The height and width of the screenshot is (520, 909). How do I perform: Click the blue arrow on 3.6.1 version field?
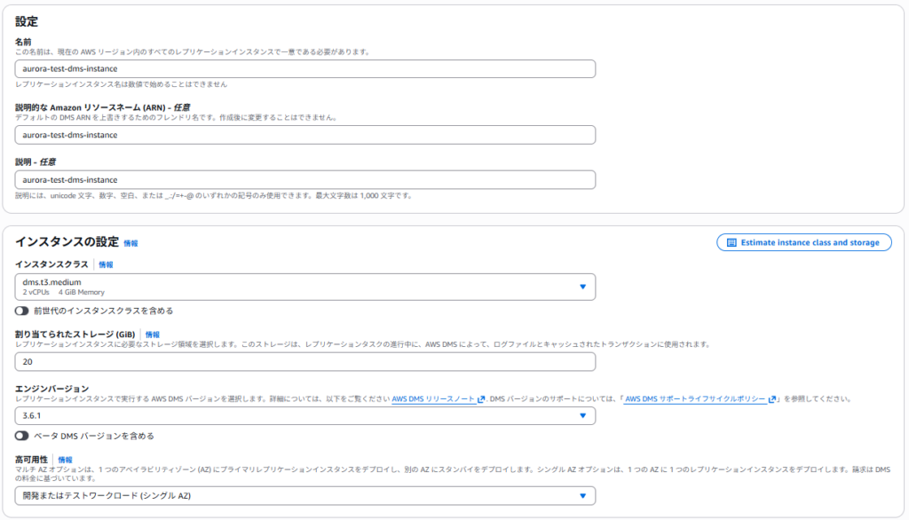(582, 415)
